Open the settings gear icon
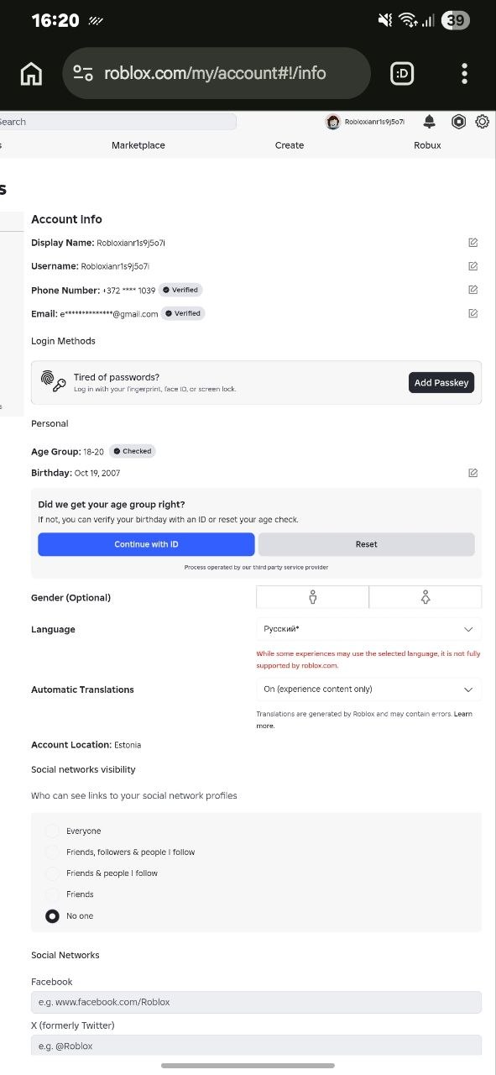 [483, 122]
